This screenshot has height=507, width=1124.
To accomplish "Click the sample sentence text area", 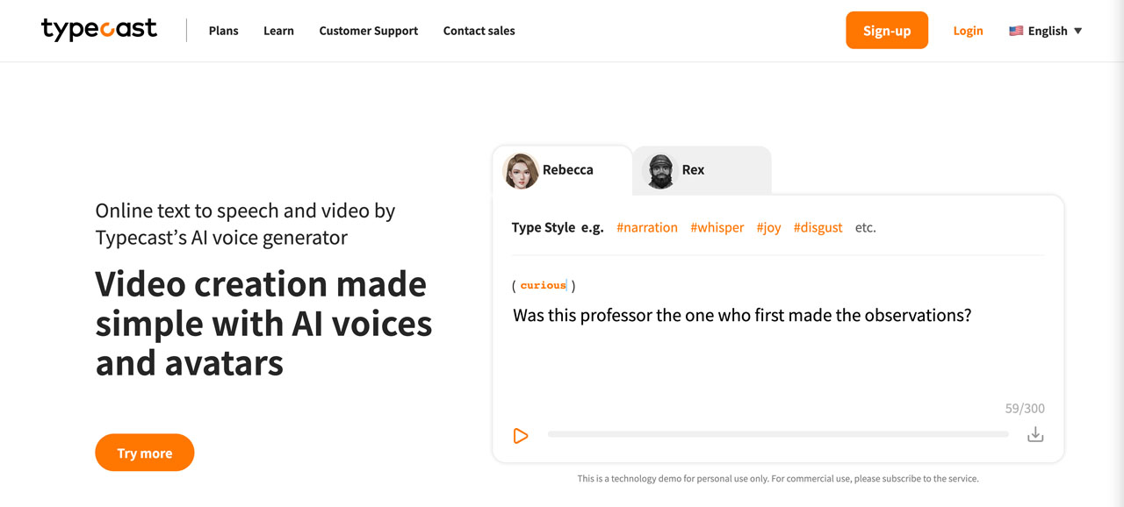I will click(742, 315).
